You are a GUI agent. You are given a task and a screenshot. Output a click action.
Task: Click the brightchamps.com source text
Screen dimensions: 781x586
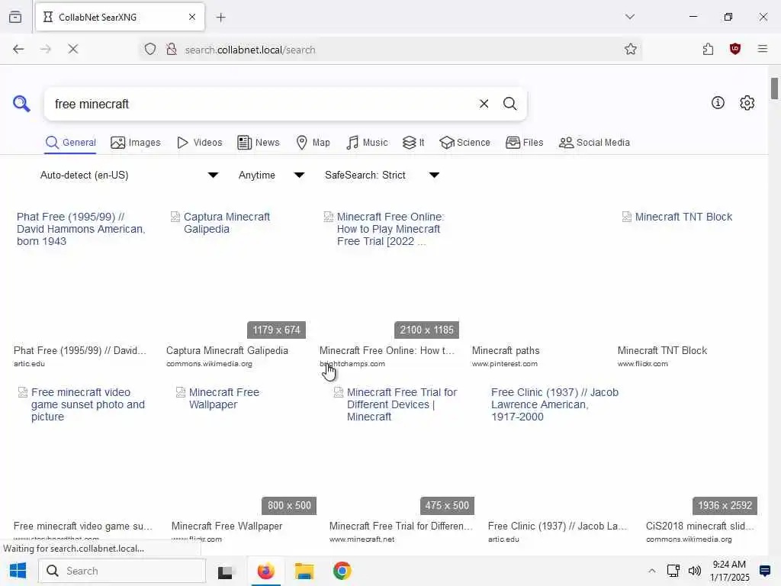pos(352,364)
